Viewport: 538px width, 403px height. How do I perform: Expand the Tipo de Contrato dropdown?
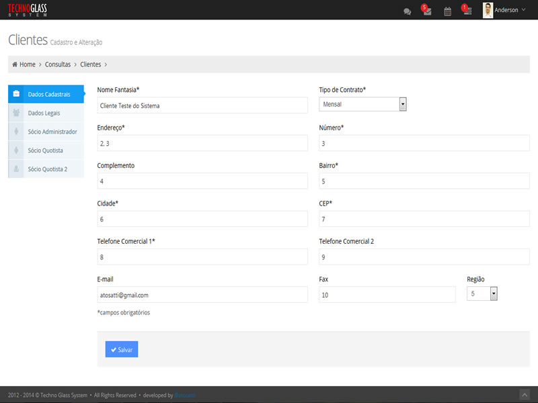tap(403, 104)
